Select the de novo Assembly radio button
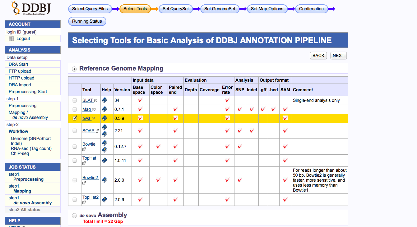Viewport: 417px width, 227px height. [74, 216]
